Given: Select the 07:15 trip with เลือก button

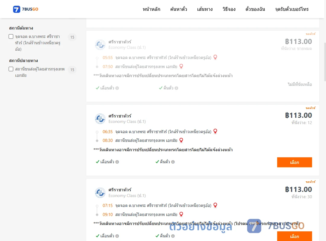Looking at the screenshot, I should pyautogui.click(x=294, y=236).
